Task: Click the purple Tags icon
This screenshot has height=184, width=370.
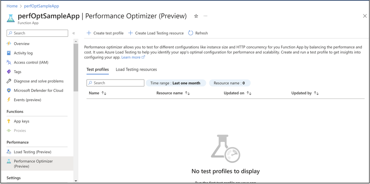Action: (9, 72)
